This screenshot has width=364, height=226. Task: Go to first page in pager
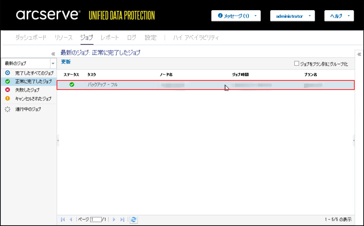pos(63,219)
